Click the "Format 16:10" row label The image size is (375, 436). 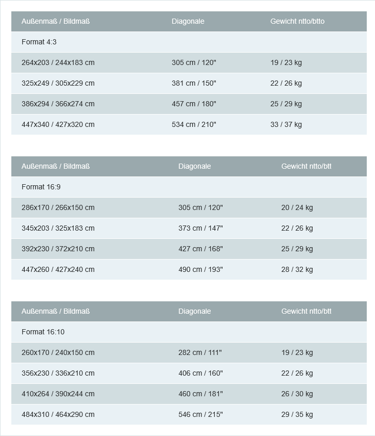pyautogui.click(x=43, y=332)
